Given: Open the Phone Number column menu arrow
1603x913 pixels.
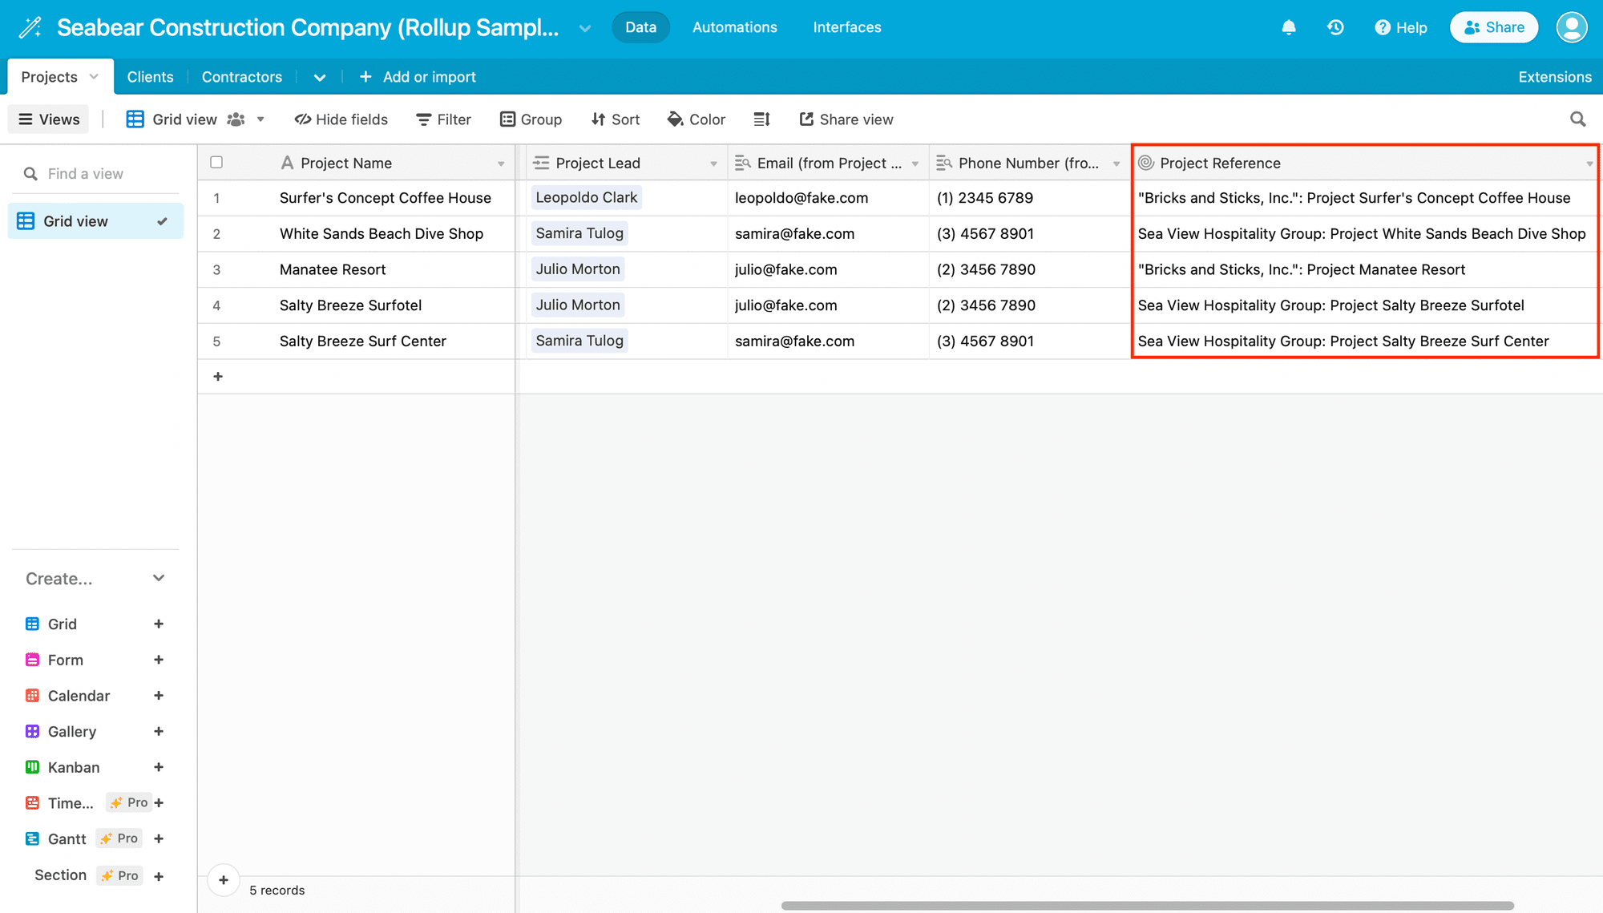Looking at the screenshot, I should (1116, 164).
